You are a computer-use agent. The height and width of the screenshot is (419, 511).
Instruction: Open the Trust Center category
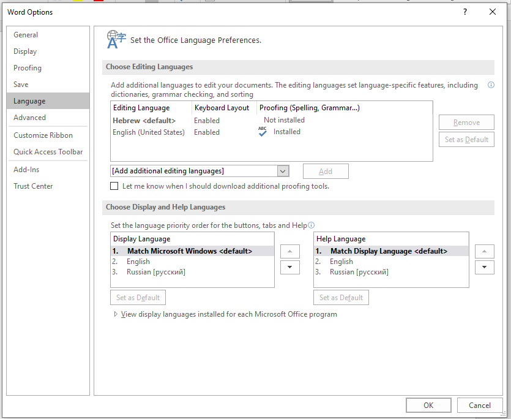(x=33, y=186)
